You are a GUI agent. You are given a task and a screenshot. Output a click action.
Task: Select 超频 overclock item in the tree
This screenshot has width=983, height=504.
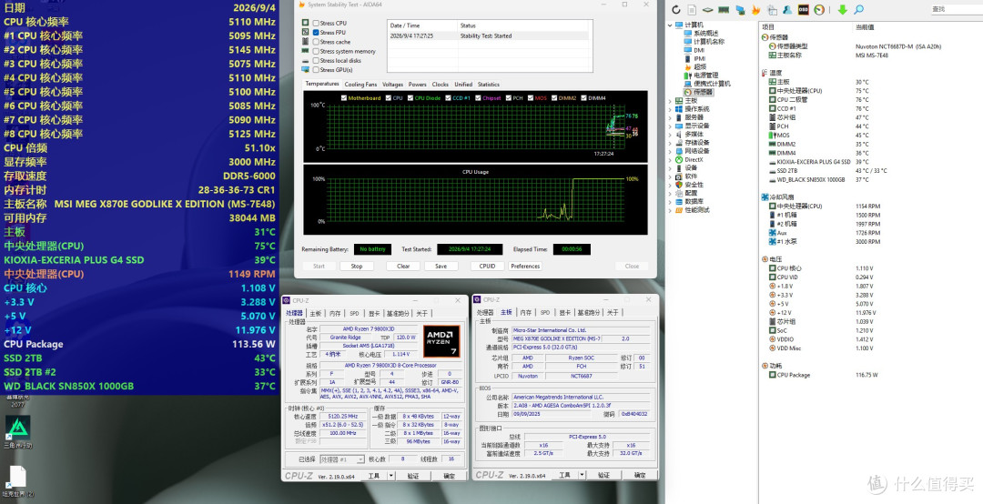[x=700, y=66]
